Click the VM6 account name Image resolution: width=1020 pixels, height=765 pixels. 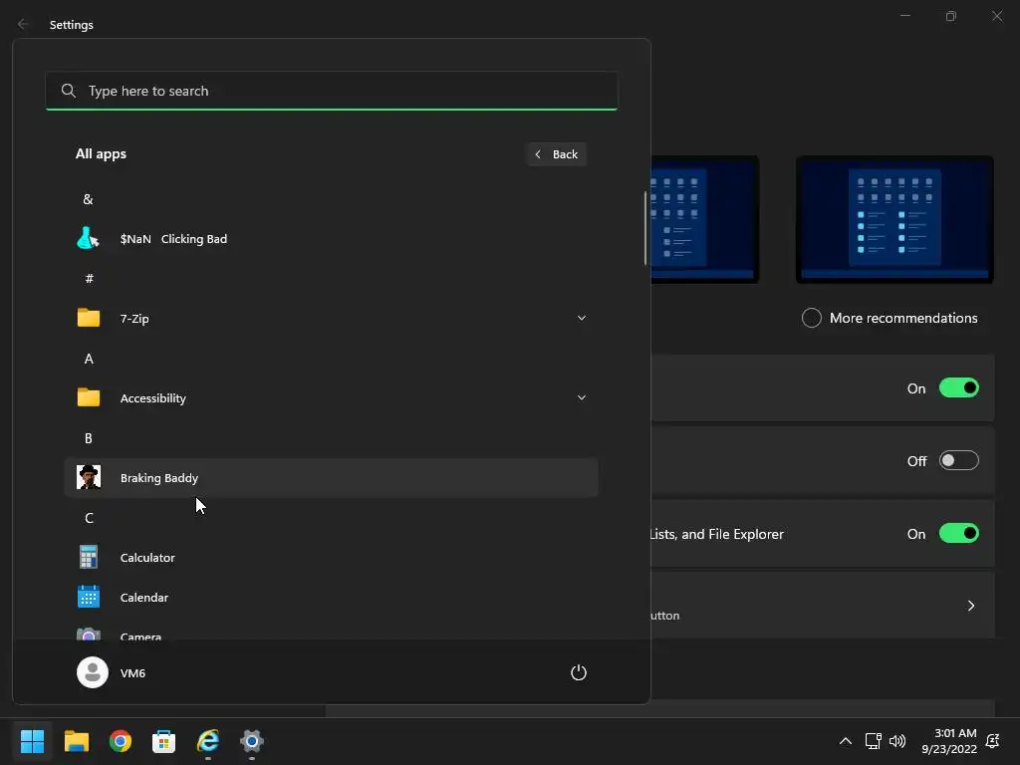coord(132,672)
